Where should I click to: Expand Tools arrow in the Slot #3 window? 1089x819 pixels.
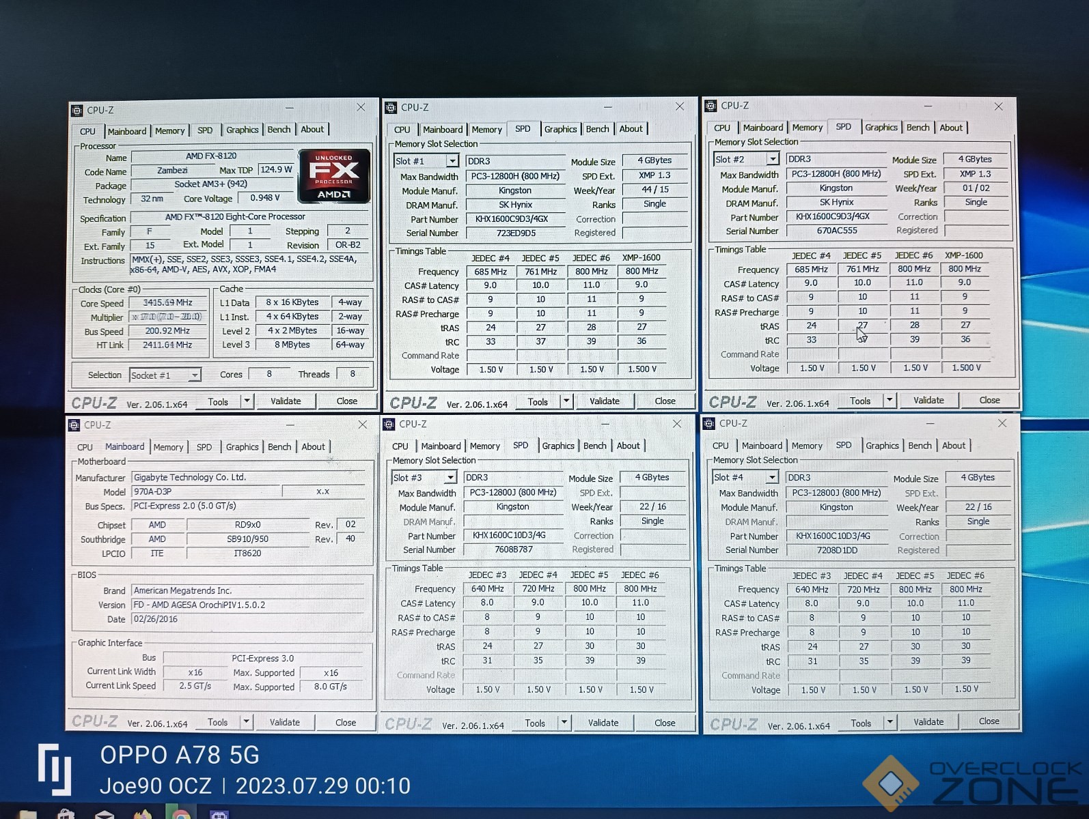pos(564,722)
